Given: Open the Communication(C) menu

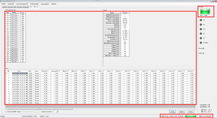Looking at the screenshot, I should pos(22,4).
